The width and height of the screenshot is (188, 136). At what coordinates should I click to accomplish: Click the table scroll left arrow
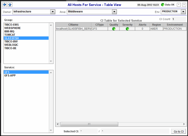(x=58, y=124)
